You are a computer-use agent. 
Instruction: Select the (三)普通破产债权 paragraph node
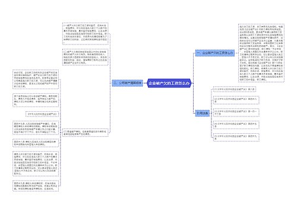[86, 133]
